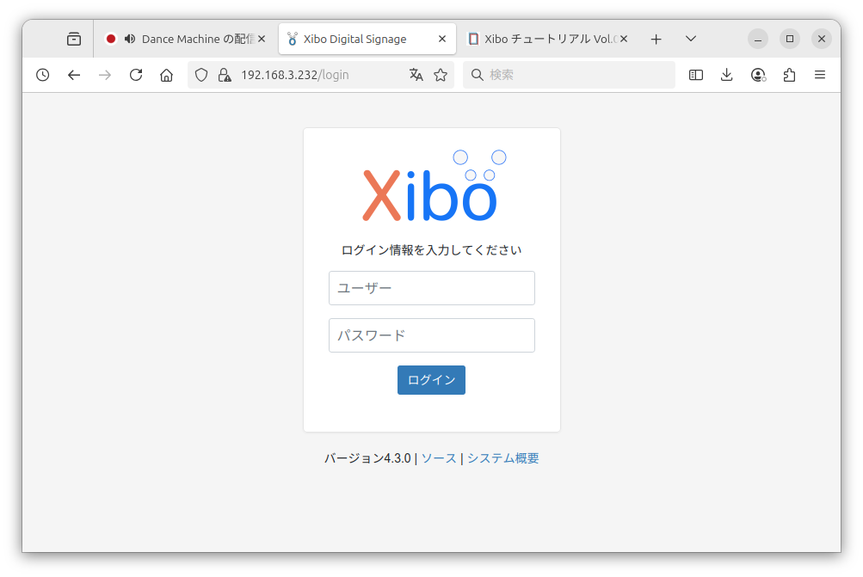Show the sidebar panel
This screenshot has width=863, height=577.
696,75
